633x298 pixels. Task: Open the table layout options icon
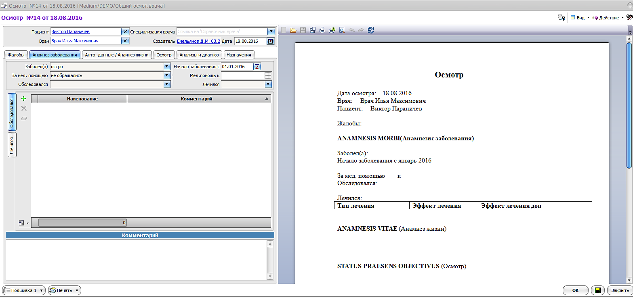(23, 223)
